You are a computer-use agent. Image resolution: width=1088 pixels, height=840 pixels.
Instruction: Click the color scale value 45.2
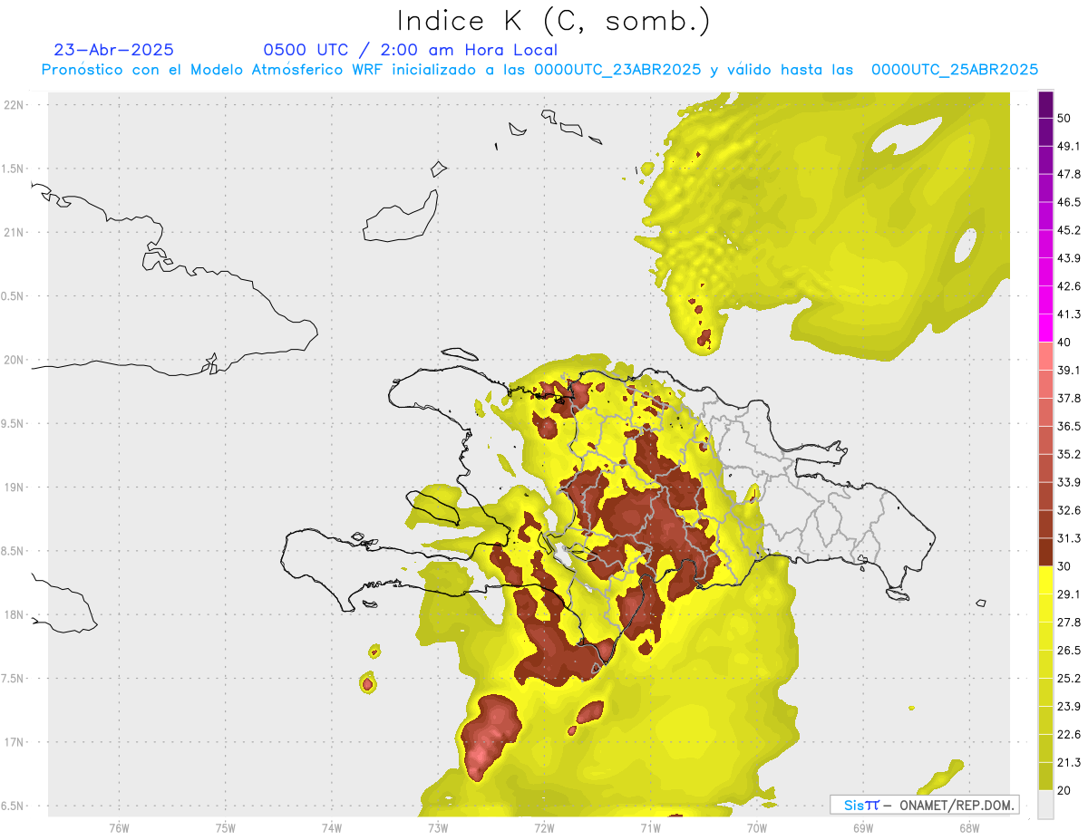click(1069, 230)
